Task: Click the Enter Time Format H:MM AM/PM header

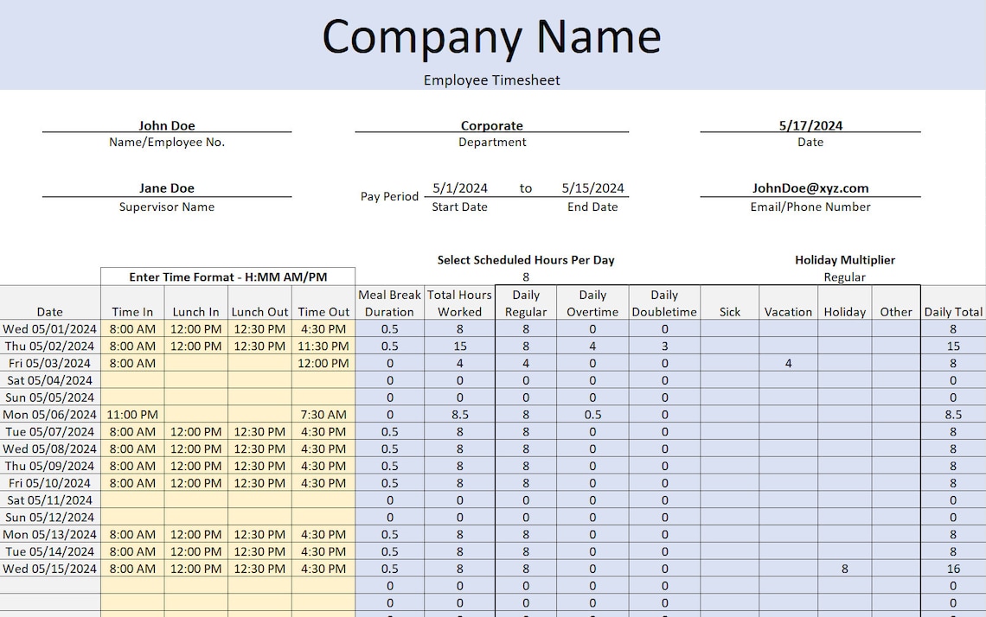Action: (227, 277)
